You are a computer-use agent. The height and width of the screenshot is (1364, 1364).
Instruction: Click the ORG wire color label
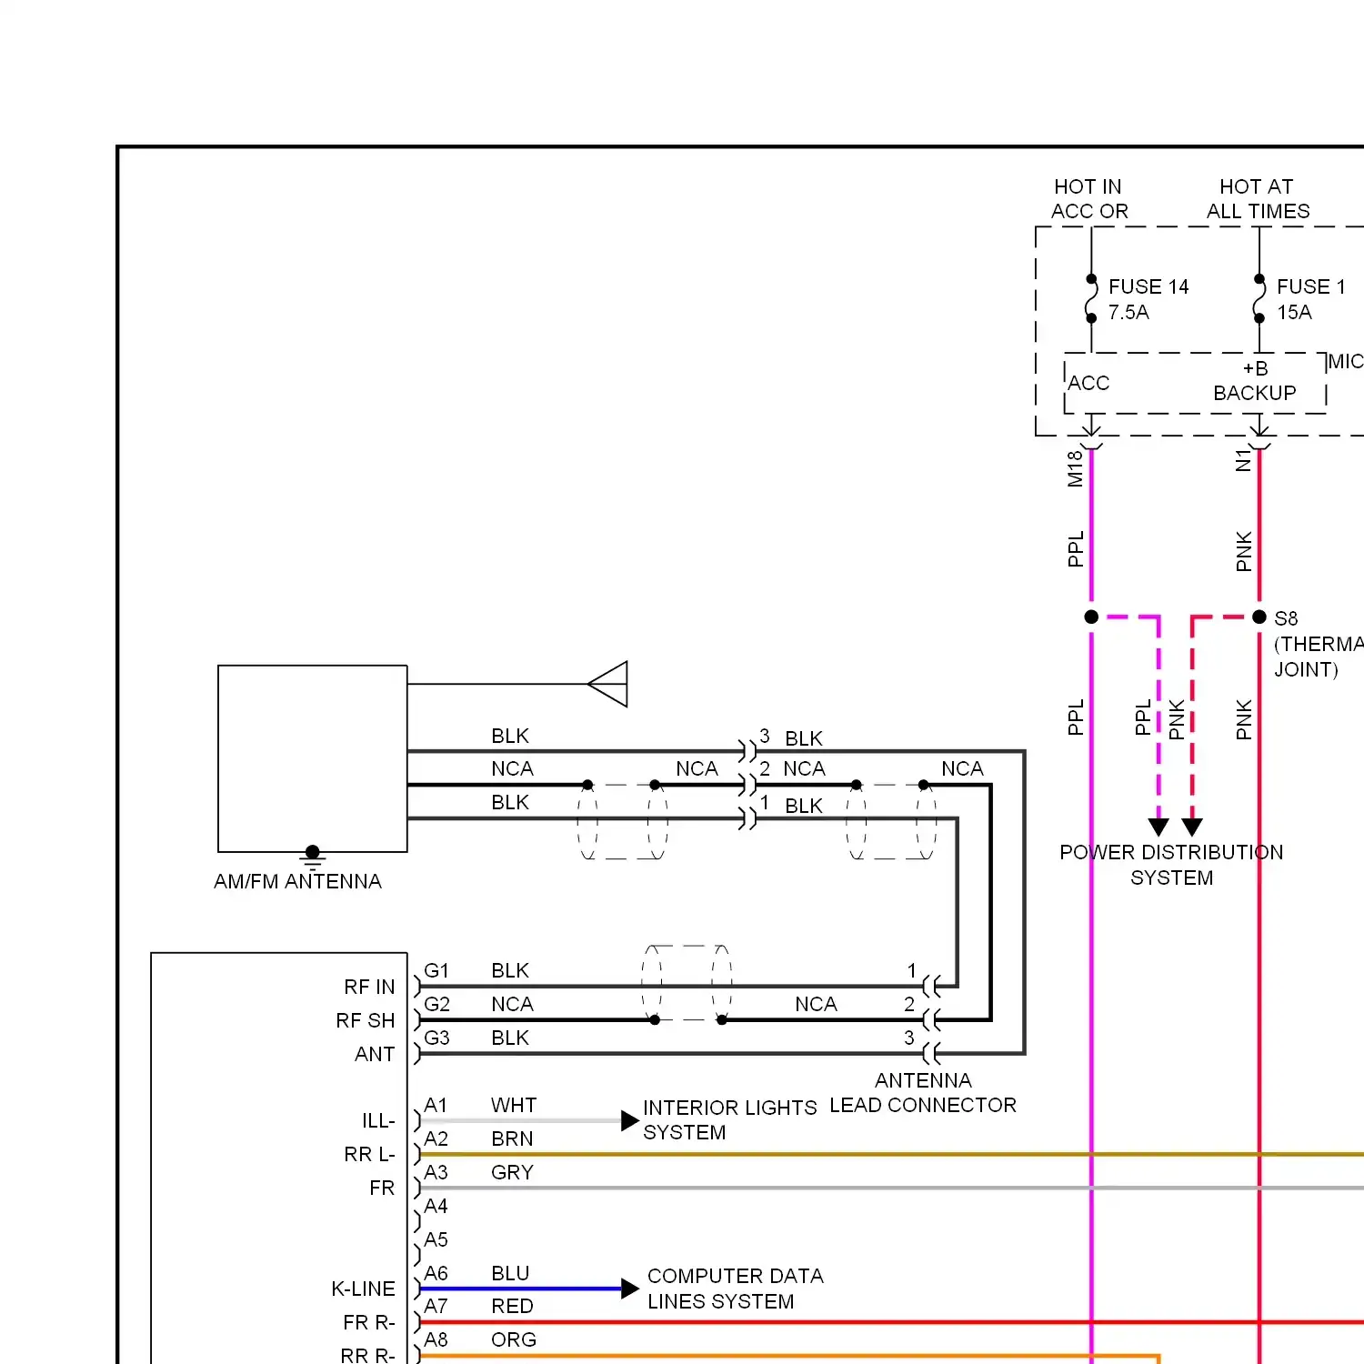coord(514,1339)
